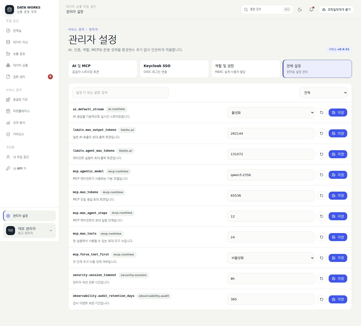Open 마켓플레이스 sidebar item

point(29,111)
